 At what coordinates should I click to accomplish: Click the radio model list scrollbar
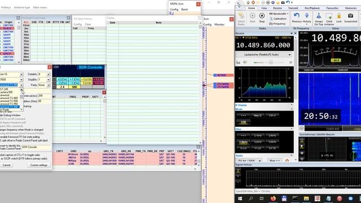pos(21,99)
